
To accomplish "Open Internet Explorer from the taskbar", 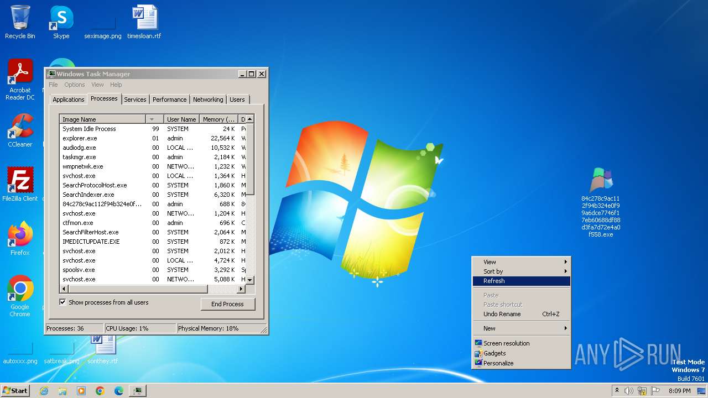I will [44, 391].
